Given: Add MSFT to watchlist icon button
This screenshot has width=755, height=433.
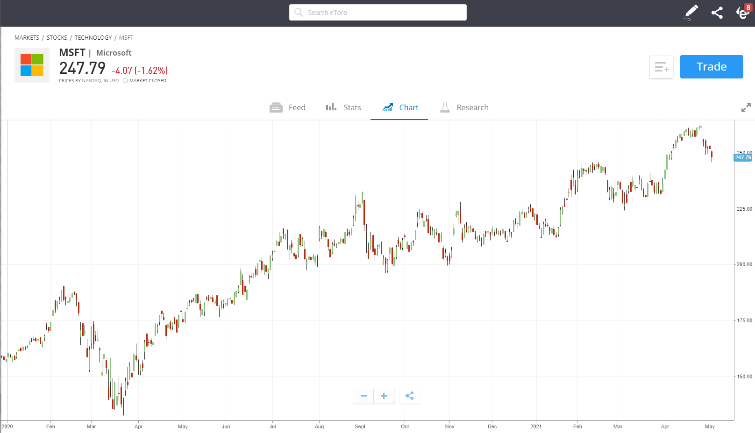Looking at the screenshot, I should pos(662,67).
